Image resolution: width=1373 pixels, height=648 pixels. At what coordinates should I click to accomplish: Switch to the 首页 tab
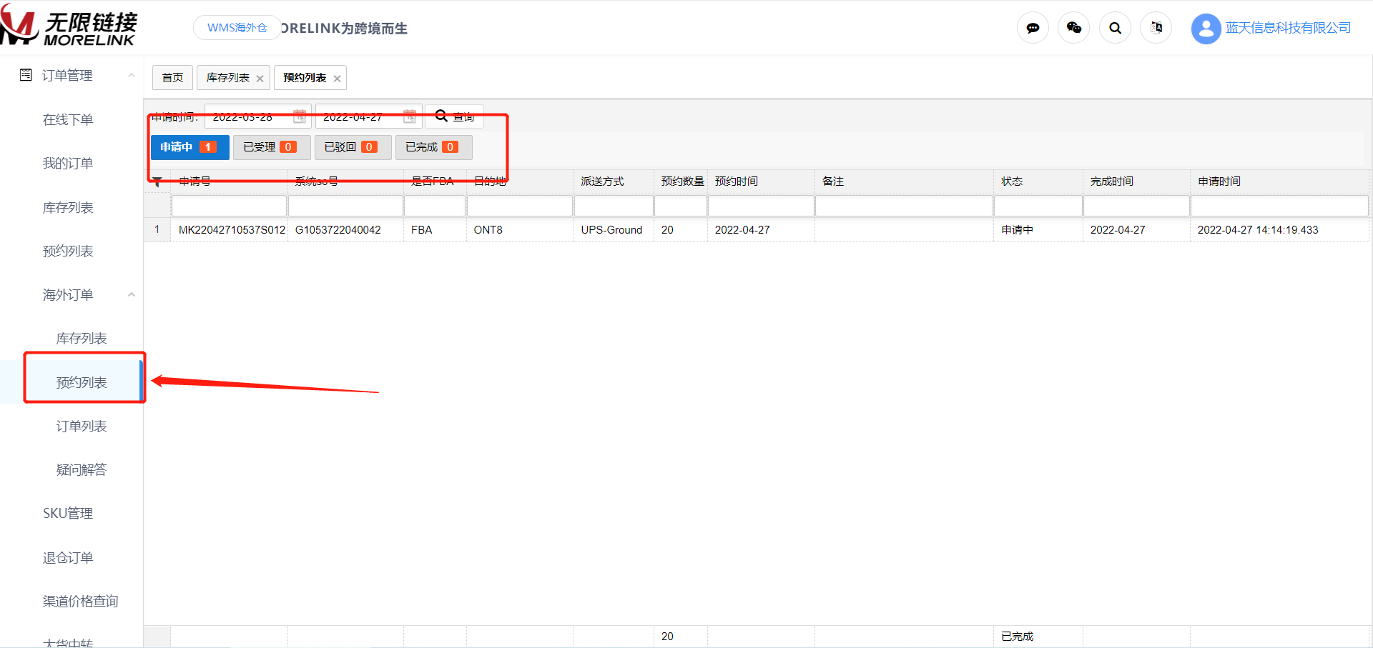[172, 77]
